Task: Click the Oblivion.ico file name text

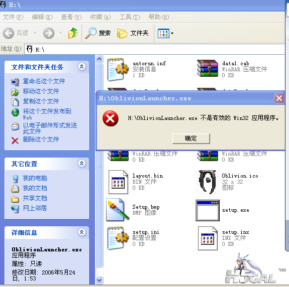Action: point(240,176)
